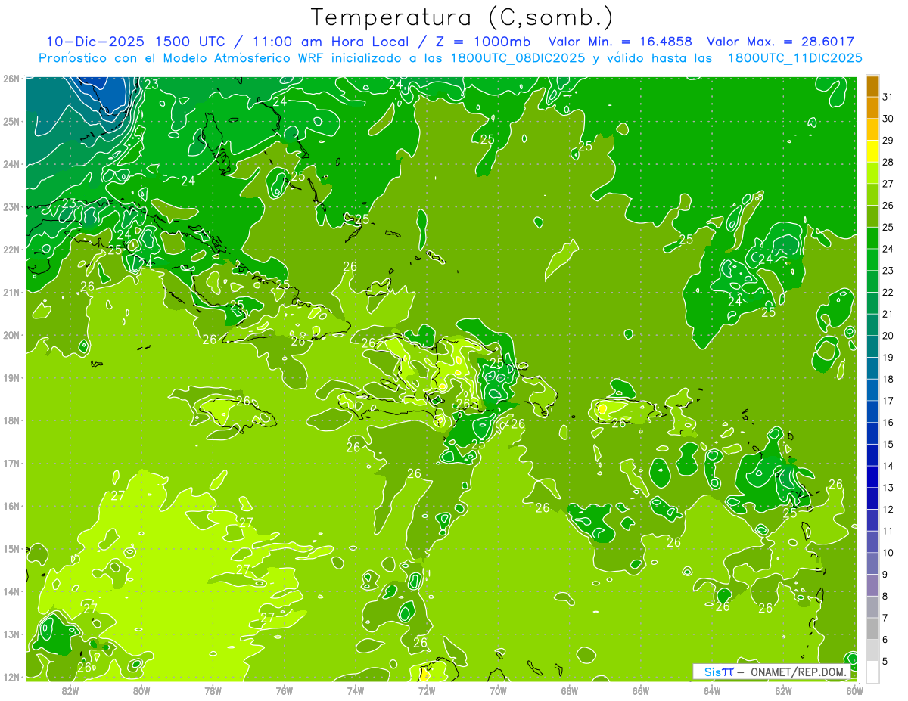Viewport: 908px width, 701px height.
Task: Click the colorbar label '29'
Action: (x=888, y=141)
